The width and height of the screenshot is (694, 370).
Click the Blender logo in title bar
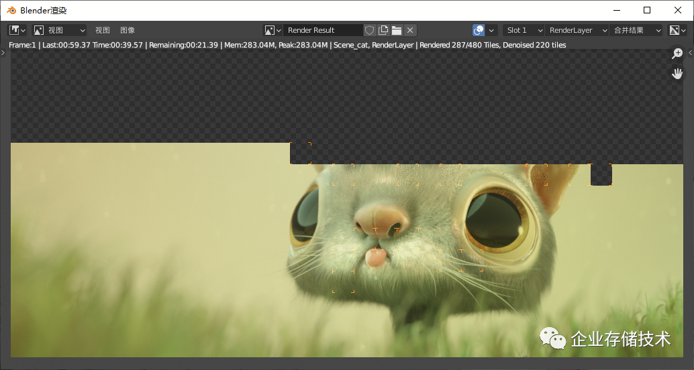11,10
